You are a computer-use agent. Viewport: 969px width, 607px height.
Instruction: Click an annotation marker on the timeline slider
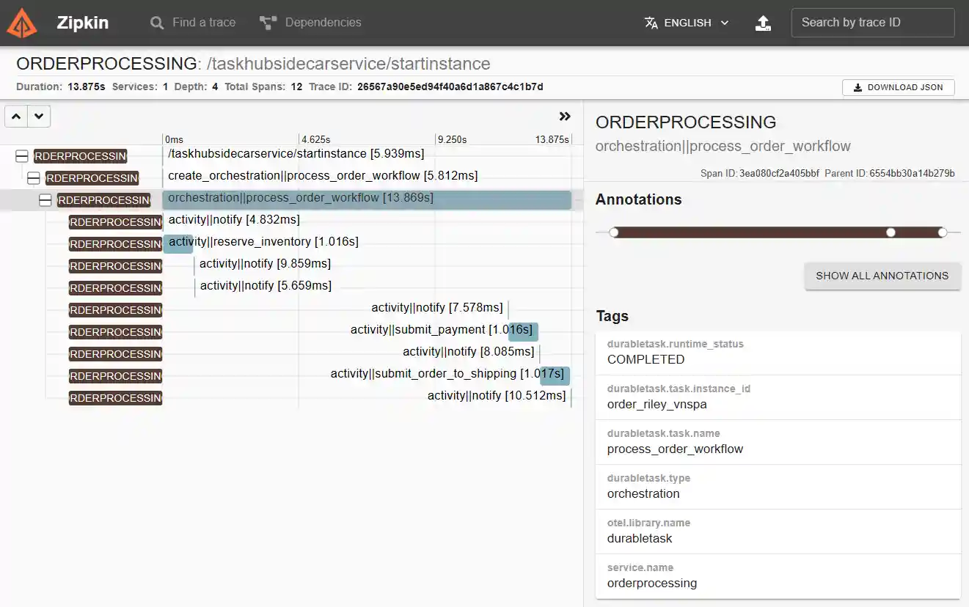point(891,232)
